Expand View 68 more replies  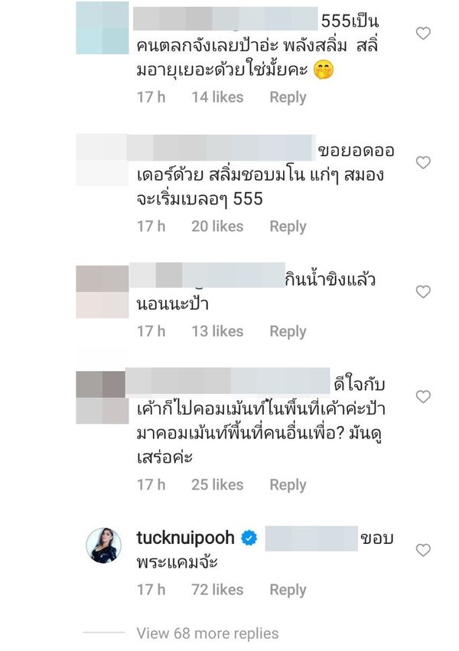pyautogui.click(x=207, y=633)
